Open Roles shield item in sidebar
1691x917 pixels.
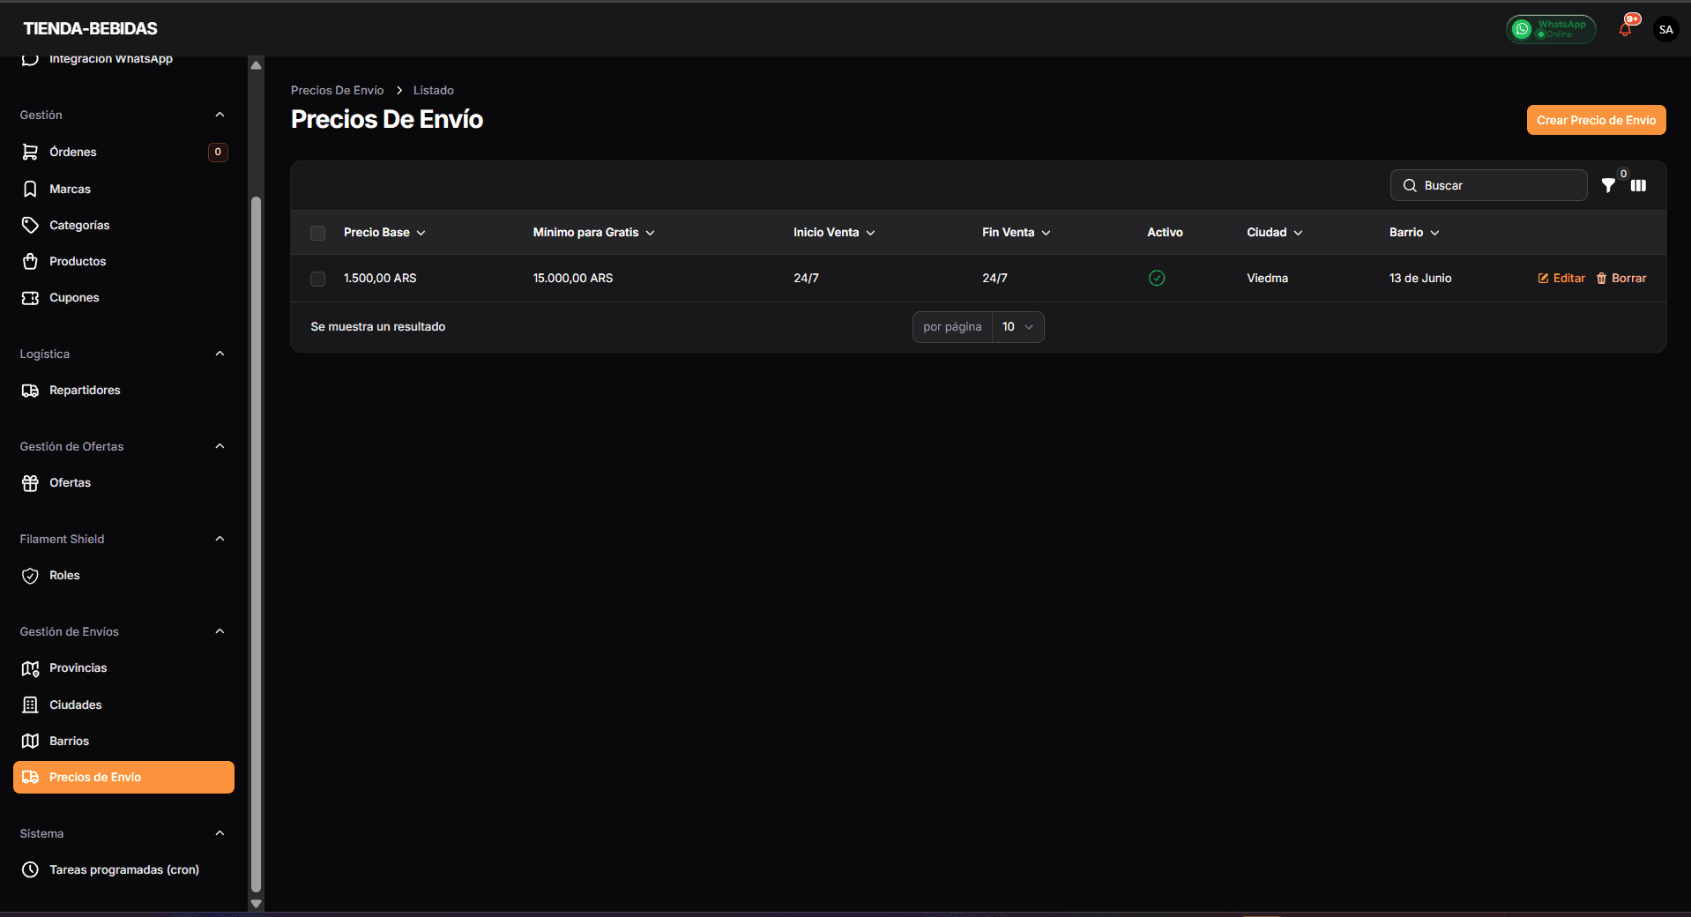point(64,576)
